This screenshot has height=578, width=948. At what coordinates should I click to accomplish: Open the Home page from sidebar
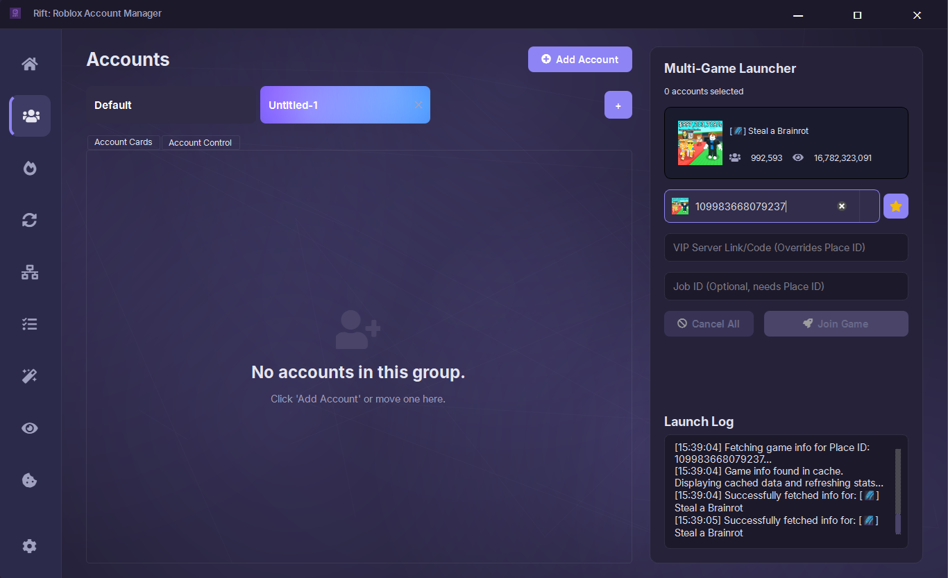(x=30, y=64)
